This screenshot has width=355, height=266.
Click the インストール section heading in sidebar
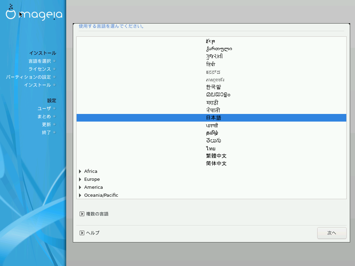[43, 53]
